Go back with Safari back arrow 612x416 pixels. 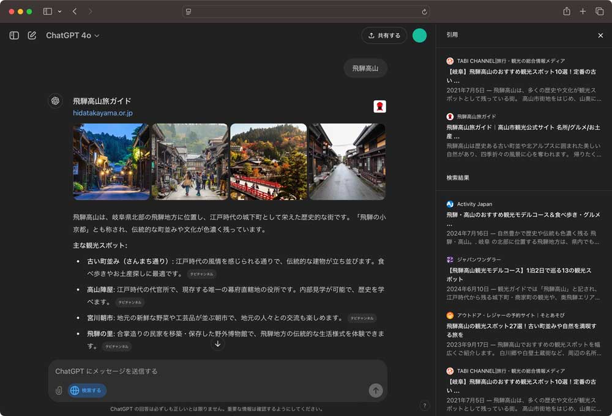tap(75, 11)
